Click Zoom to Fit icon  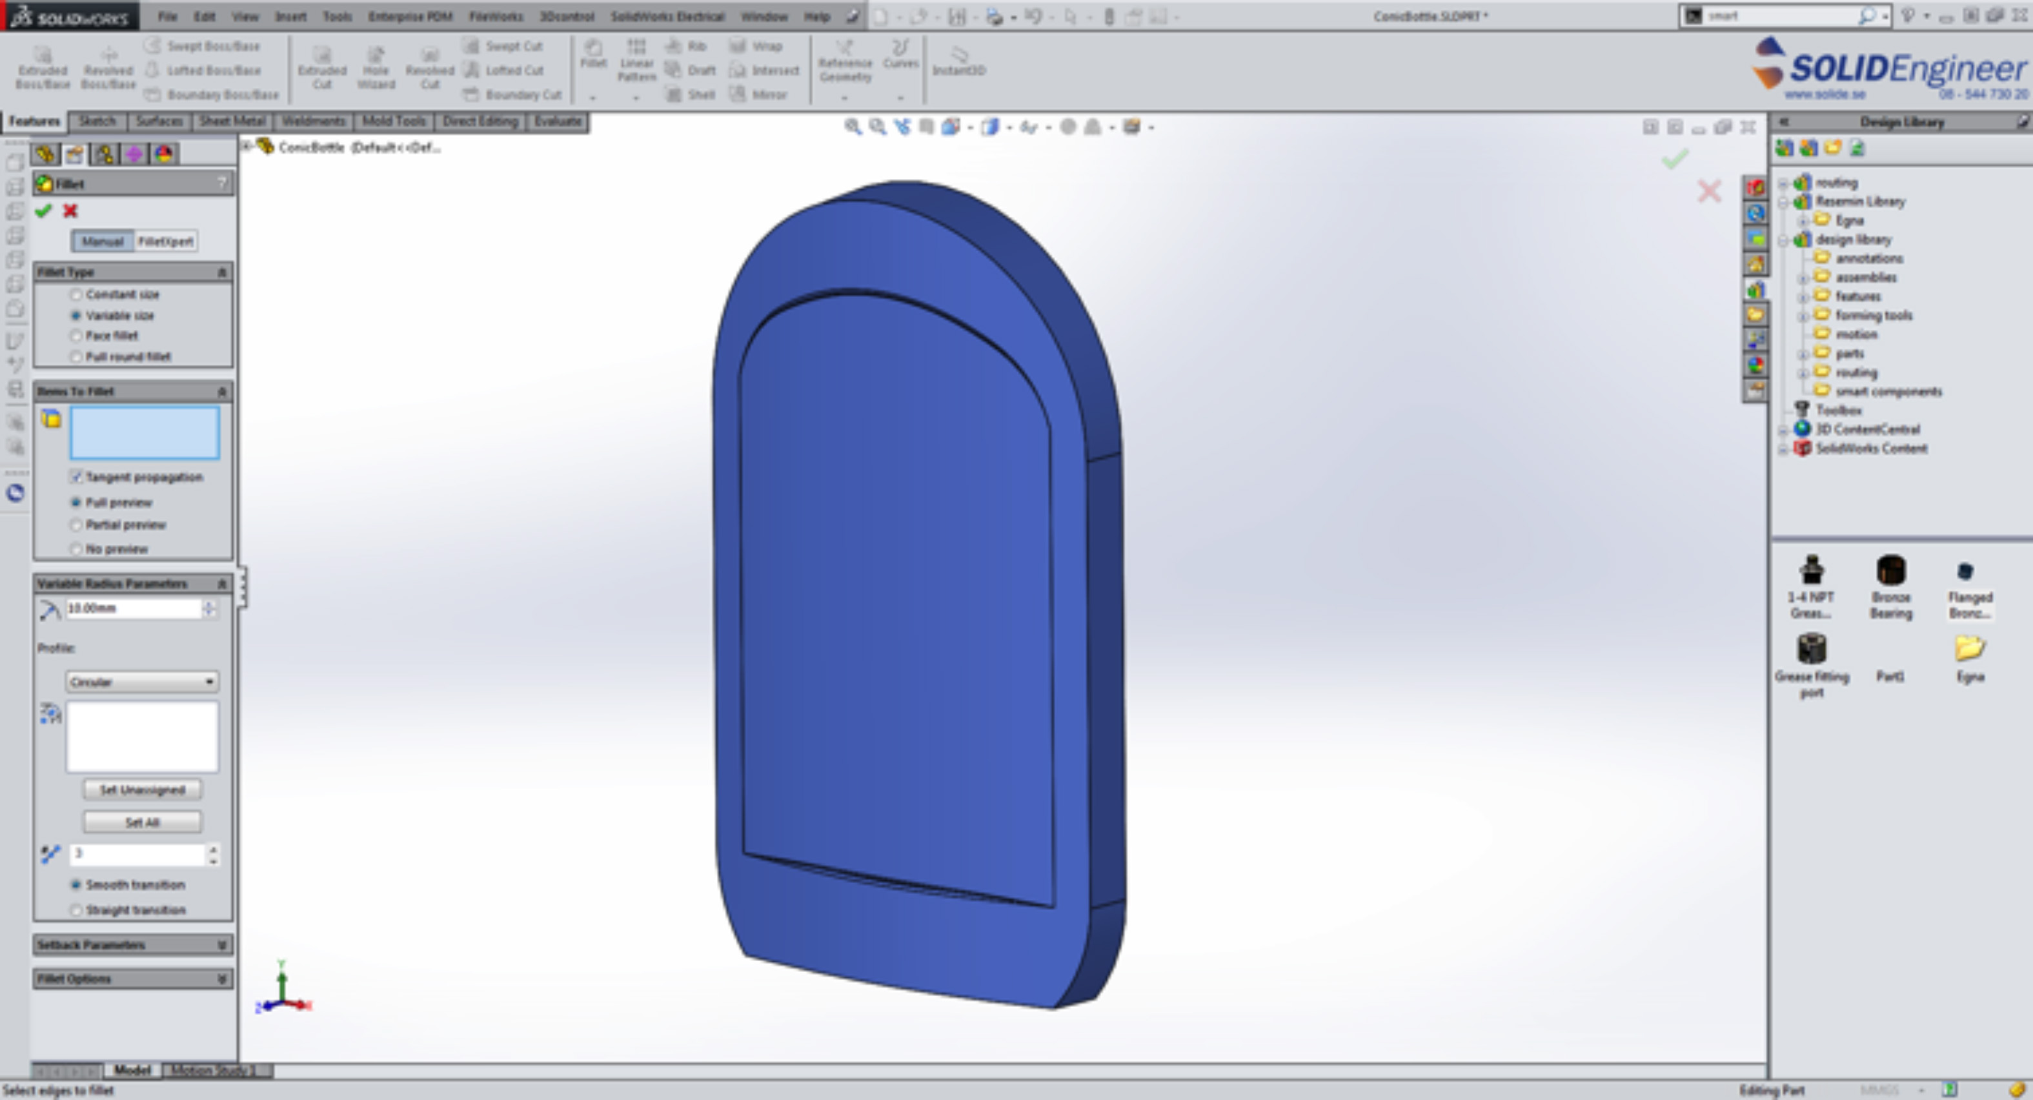coord(853,127)
